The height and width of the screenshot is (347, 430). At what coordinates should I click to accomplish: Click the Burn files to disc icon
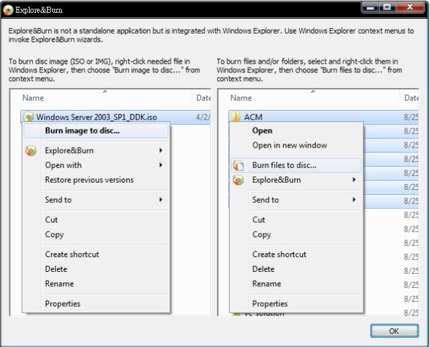pyautogui.click(x=238, y=165)
